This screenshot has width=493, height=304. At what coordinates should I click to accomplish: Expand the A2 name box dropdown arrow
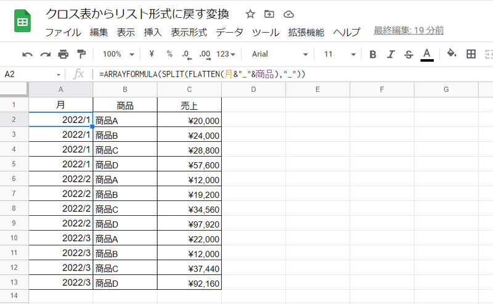pos(59,75)
